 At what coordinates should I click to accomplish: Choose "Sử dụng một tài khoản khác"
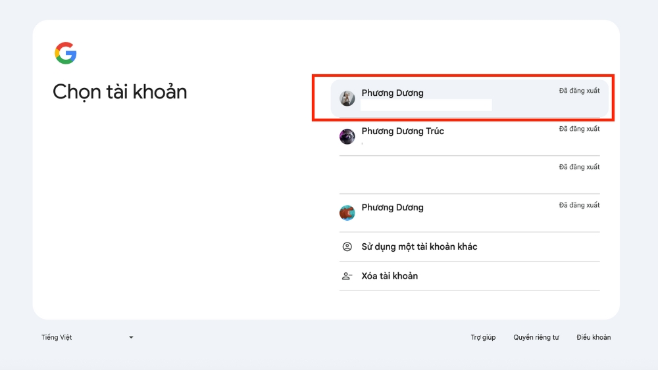(419, 247)
